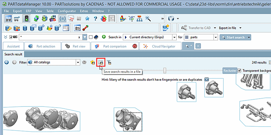Click the globe with user icon
The height and width of the screenshot is (135, 271).
coord(44,18)
